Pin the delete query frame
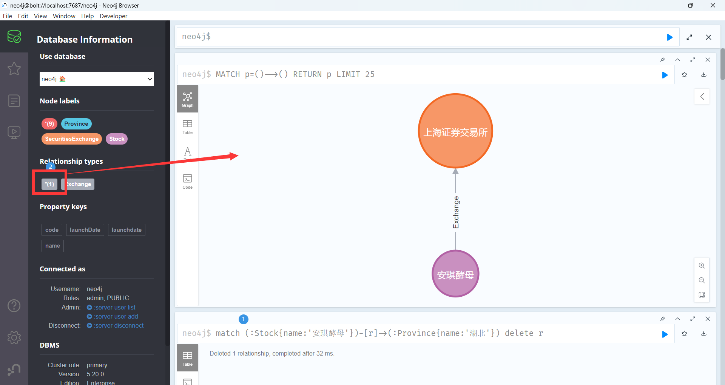The height and width of the screenshot is (385, 725). (662, 319)
